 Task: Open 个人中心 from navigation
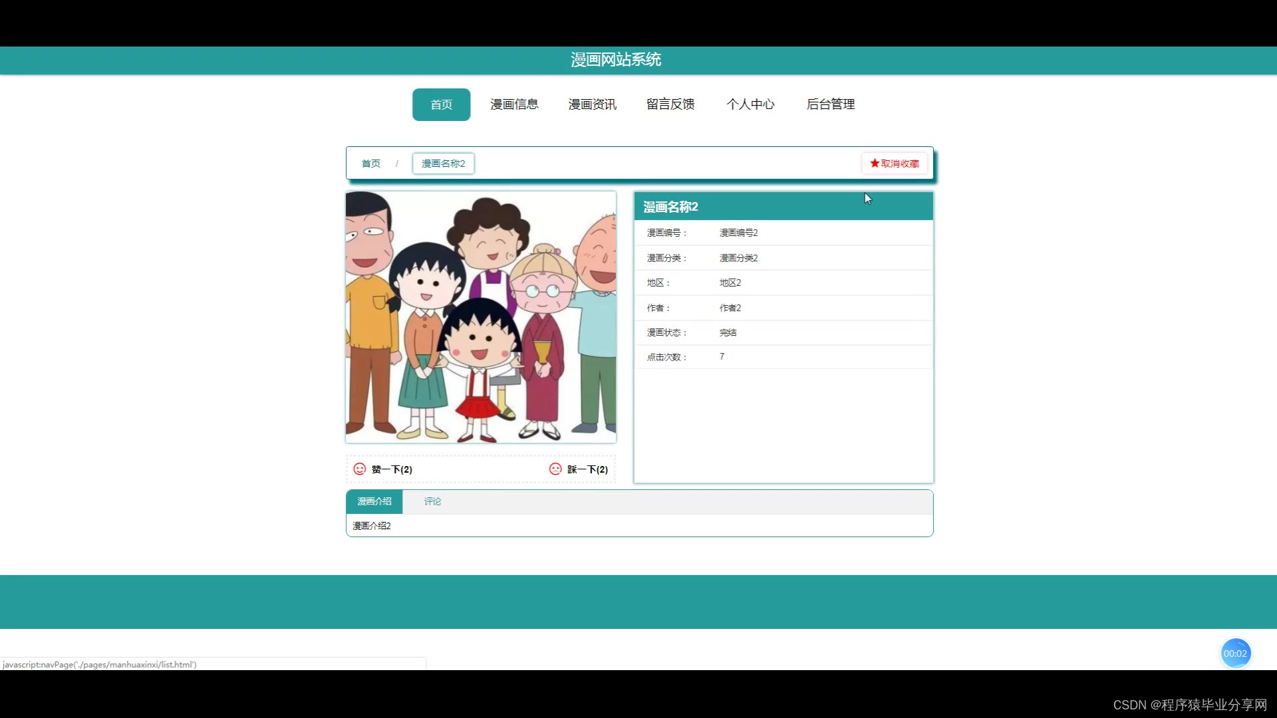750,104
